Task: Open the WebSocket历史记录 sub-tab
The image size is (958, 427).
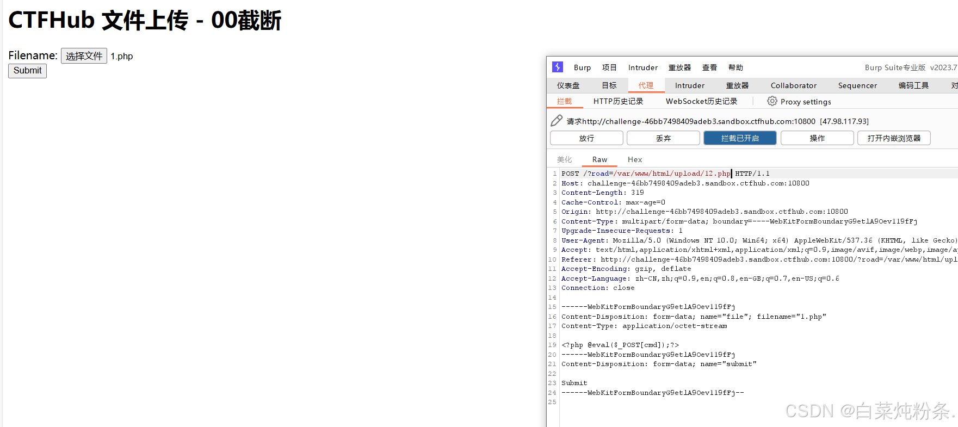Action: [701, 101]
